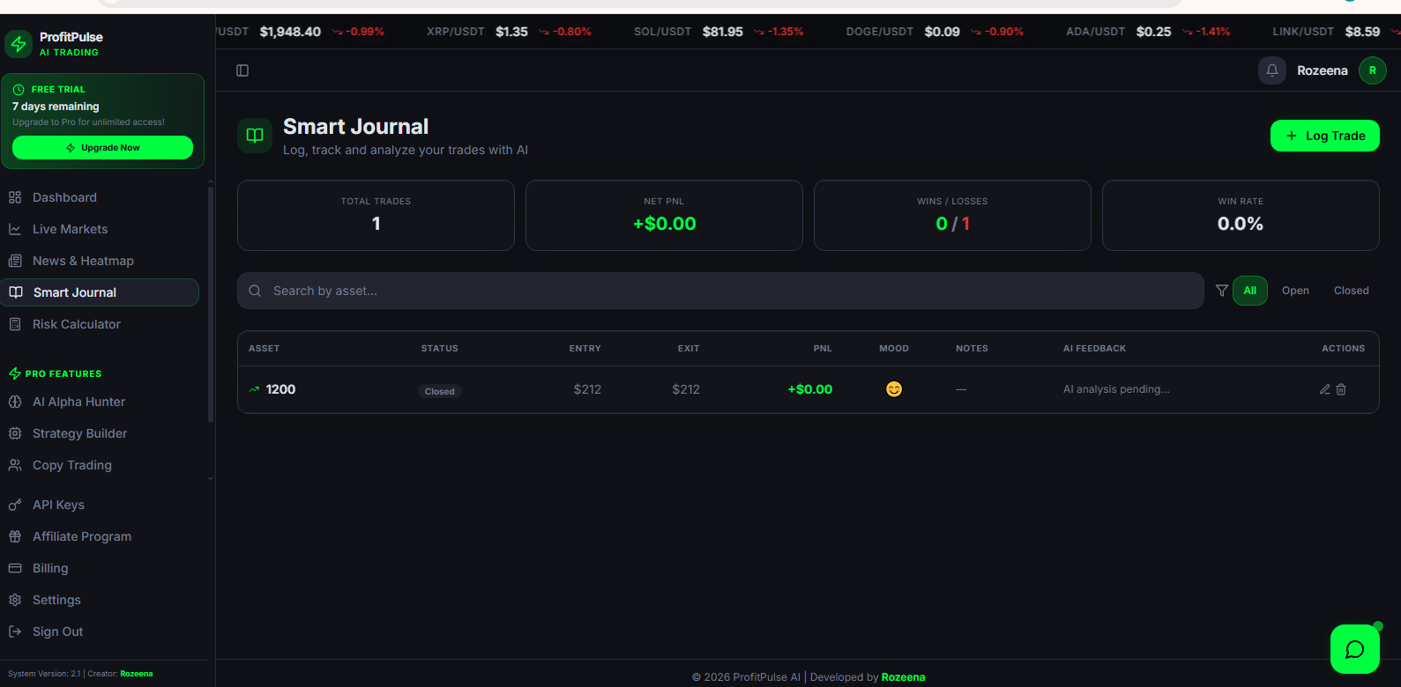The height and width of the screenshot is (687, 1401).
Task: Click the mood emoji in the trade row
Action: tap(894, 389)
